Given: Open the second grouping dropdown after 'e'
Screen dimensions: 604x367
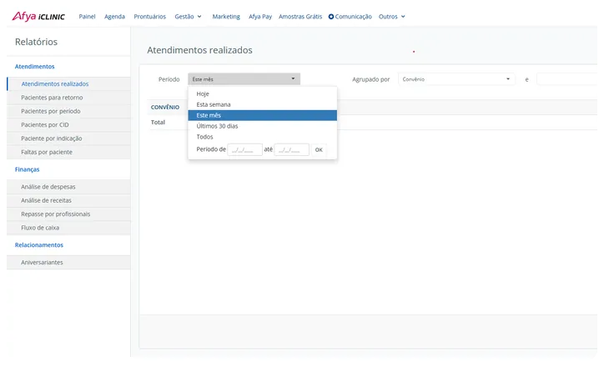Looking at the screenshot, I should [x=566, y=79].
